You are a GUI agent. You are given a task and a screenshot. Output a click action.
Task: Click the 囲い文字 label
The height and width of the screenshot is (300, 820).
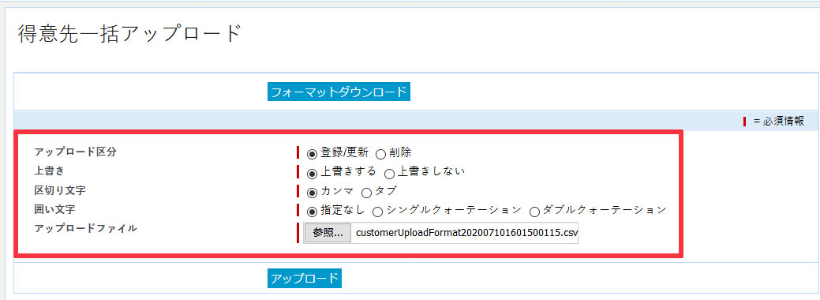[x=54, y=209]
